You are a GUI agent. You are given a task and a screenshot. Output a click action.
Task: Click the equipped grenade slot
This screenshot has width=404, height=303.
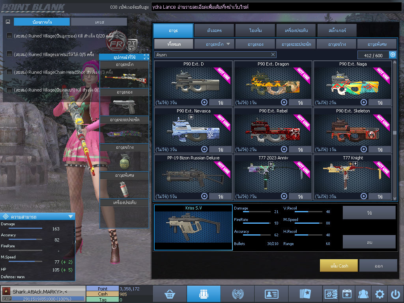[x=124, y=161]
